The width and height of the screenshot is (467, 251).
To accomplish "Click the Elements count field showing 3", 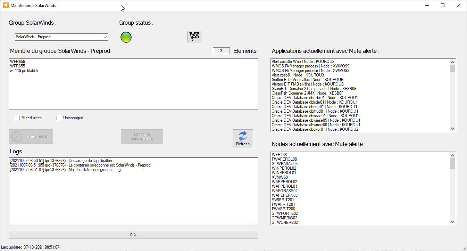I will click(x=222, y=51).
